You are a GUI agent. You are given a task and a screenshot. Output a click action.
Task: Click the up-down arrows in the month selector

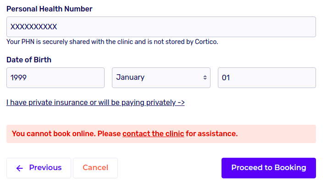205,78
